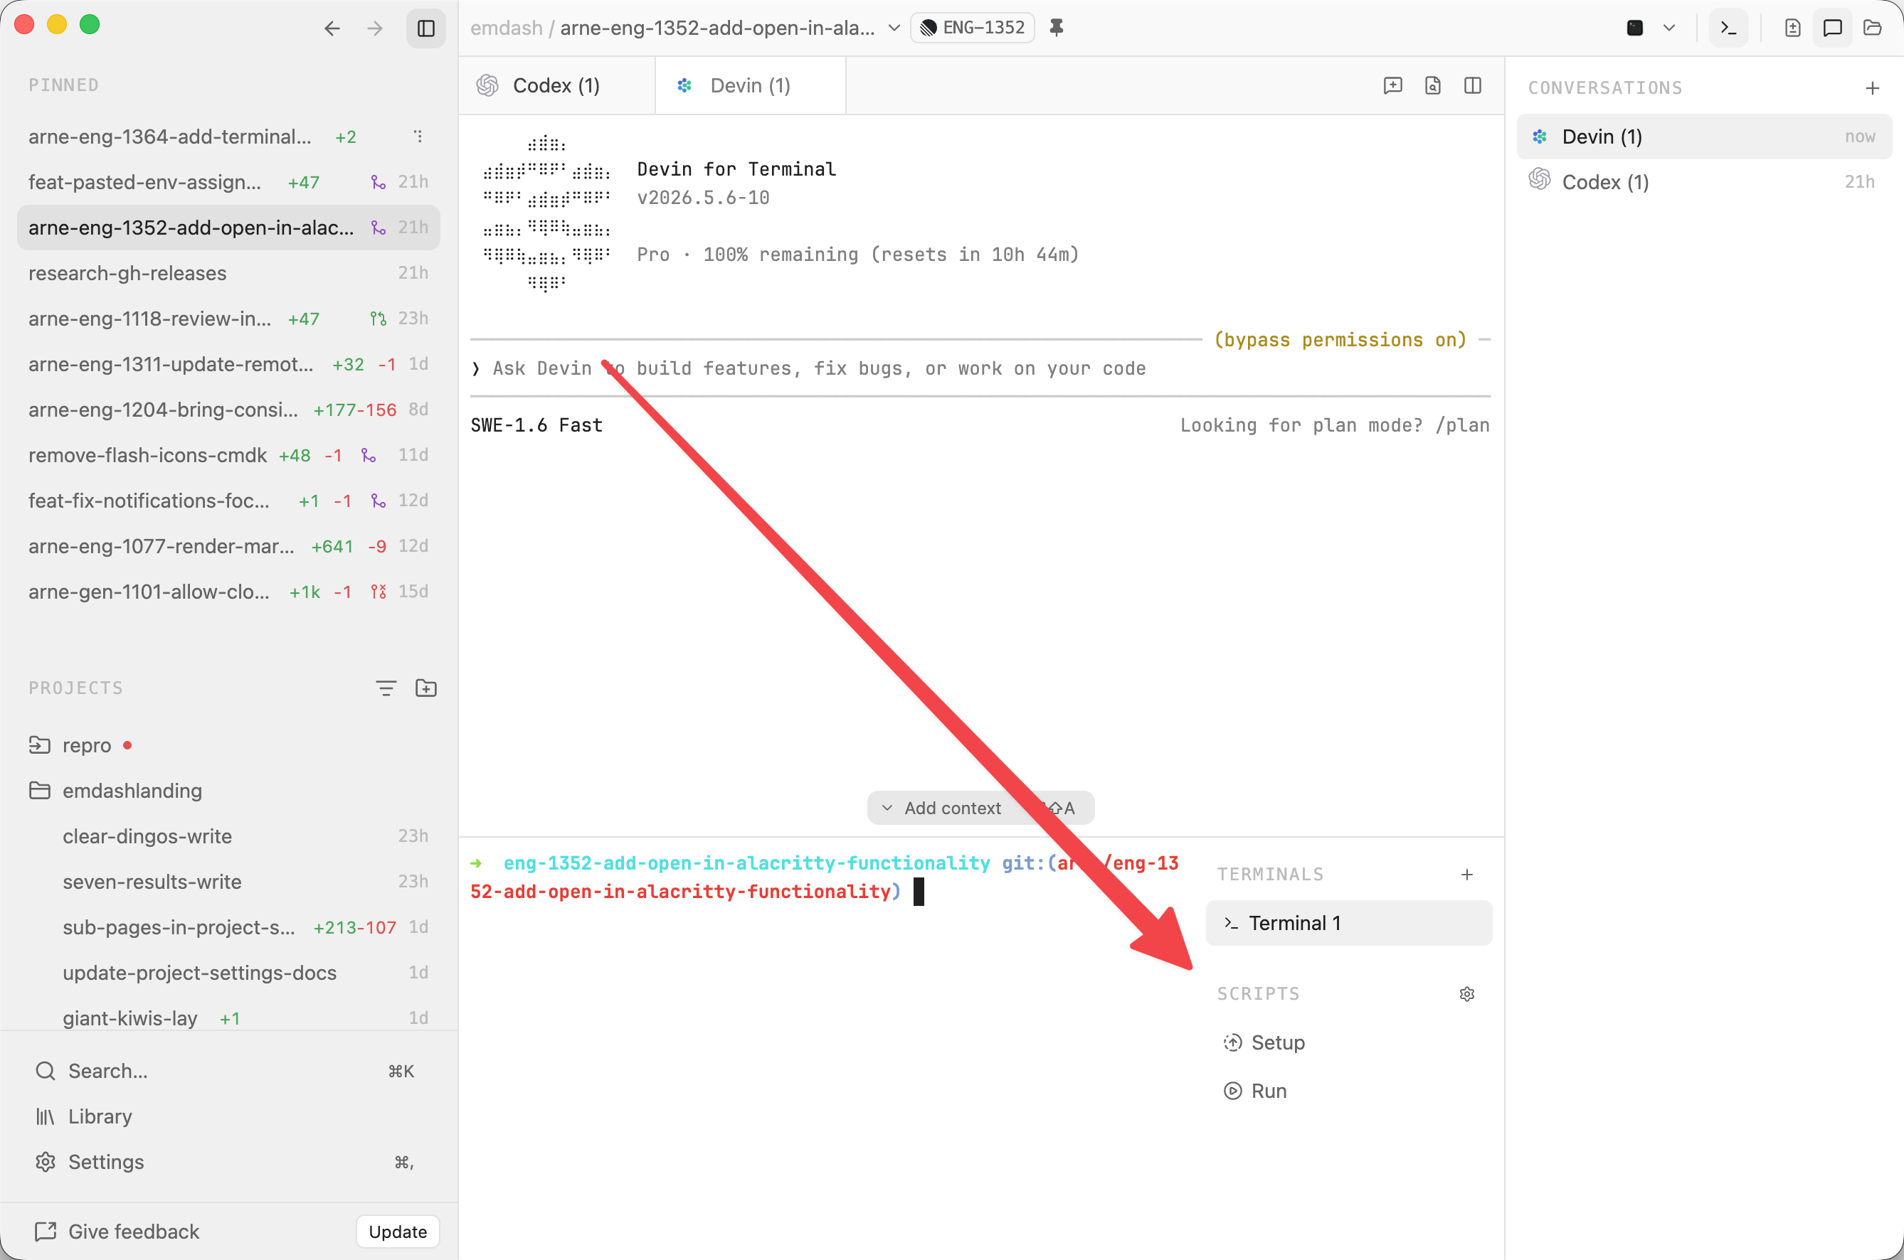Open pinned task arne-eng-1077-render-mar

pos(228,546)
